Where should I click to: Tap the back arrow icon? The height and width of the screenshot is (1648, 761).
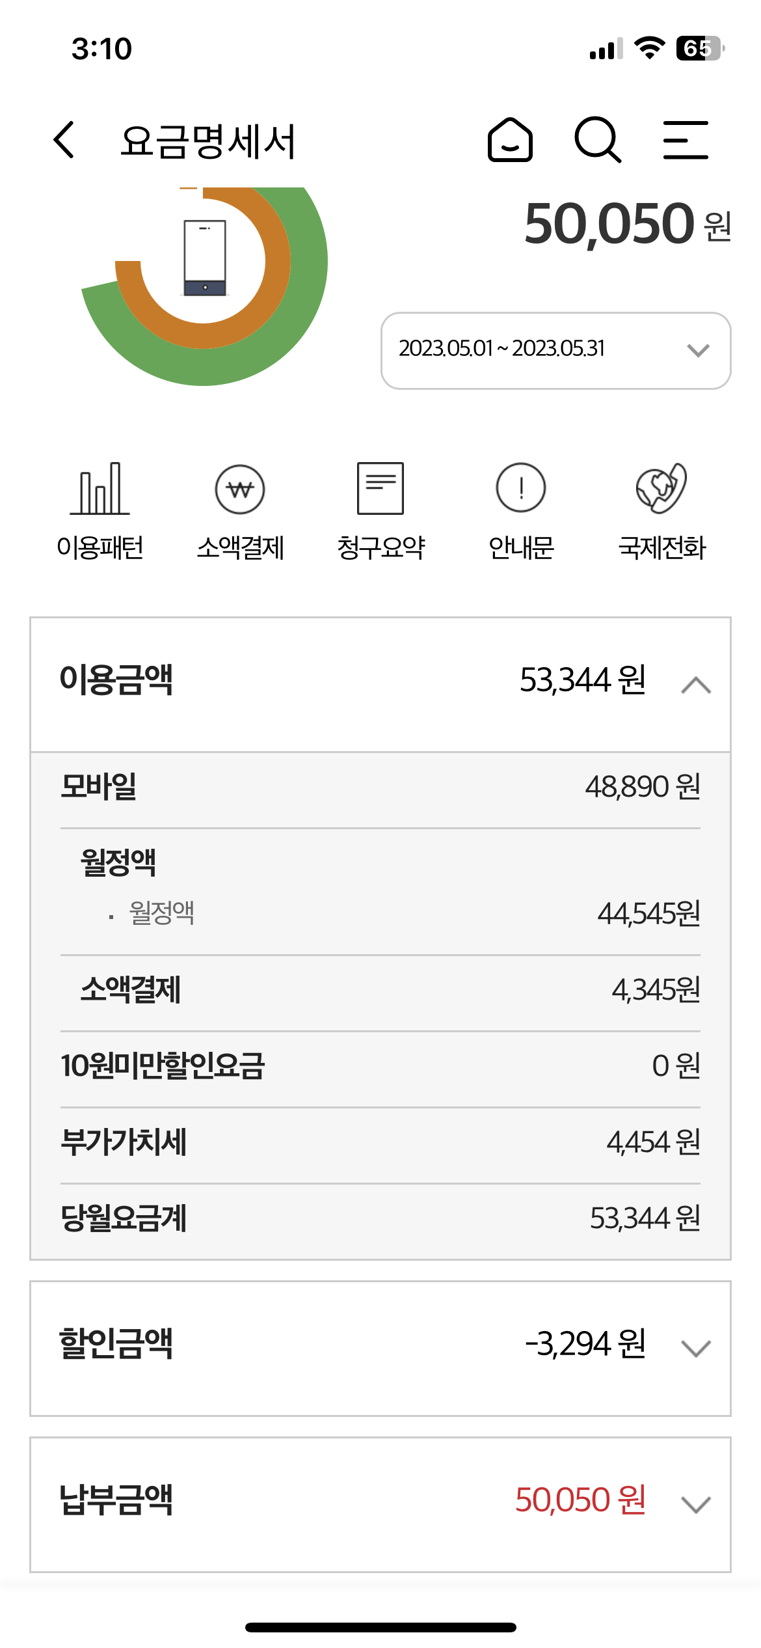[64, 140]
